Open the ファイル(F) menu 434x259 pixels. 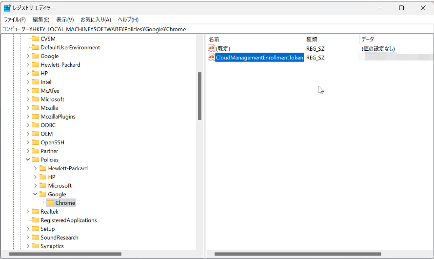[15, 20]
